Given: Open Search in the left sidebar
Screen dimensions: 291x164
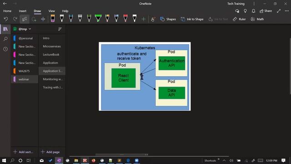Looking at the screenshot, I should pyautogui.click(x=5, y=39).
